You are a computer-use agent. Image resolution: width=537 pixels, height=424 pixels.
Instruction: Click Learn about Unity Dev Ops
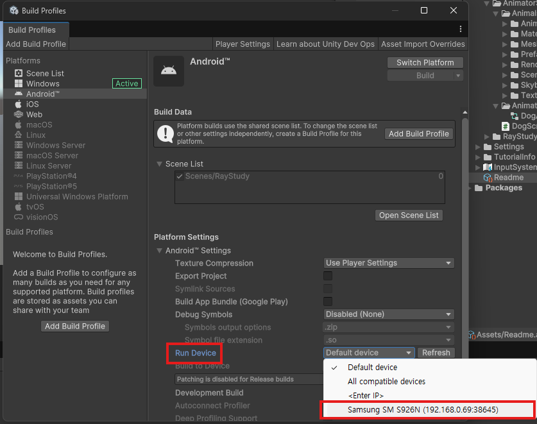click(325, 44)
